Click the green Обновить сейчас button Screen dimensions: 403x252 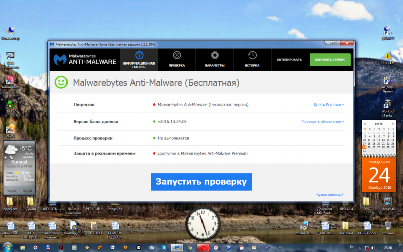[x=330, y=59]
